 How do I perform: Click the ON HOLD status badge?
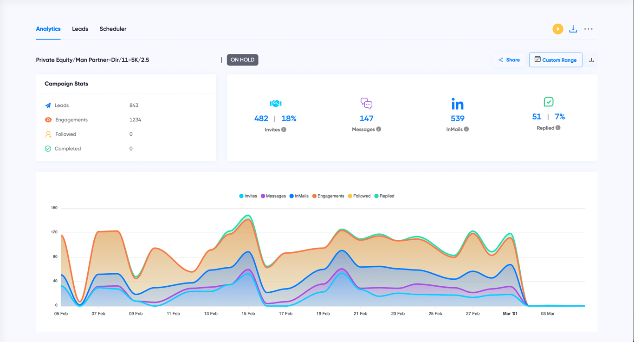click(242, 60)
